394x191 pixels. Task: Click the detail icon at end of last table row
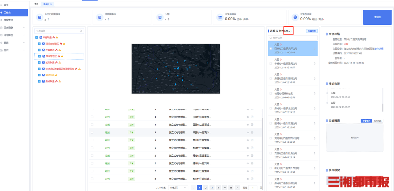[252, 179]
